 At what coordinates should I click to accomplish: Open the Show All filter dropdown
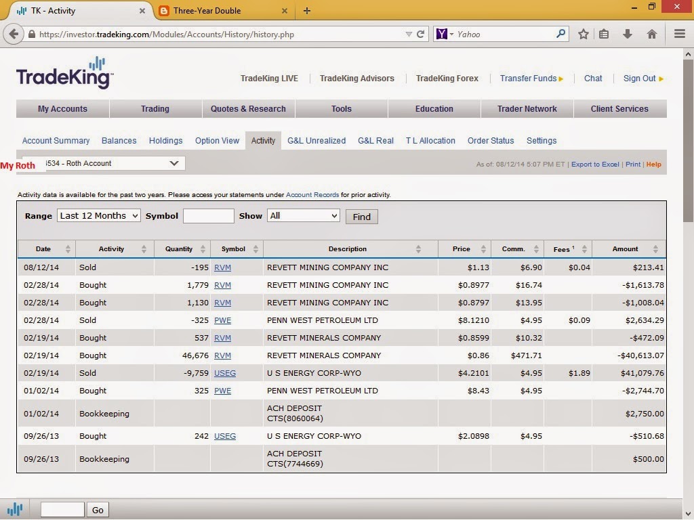(x=303, y=216)
